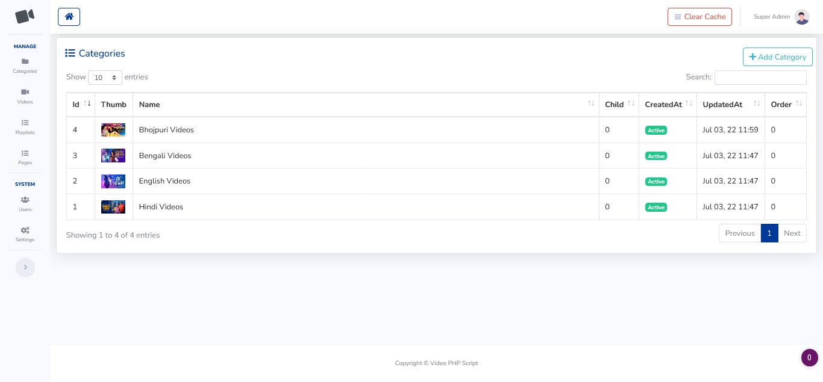The height and width of the screenshot is (382, 823).
Task: Toggle Active status for Bhojpuri Videos
Action: [656, 131]
